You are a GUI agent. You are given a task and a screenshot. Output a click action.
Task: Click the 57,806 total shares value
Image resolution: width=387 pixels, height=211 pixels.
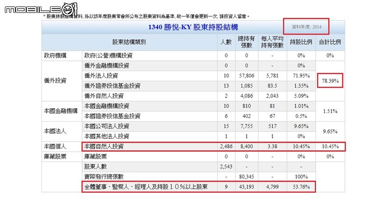click(x=247, y=76)
